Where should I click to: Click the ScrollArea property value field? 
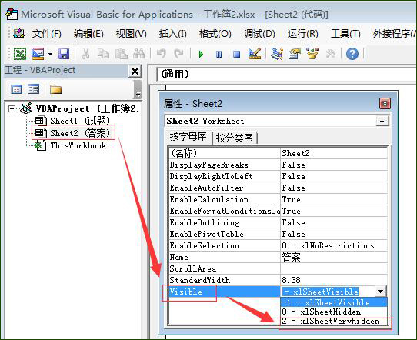[334, 268]
